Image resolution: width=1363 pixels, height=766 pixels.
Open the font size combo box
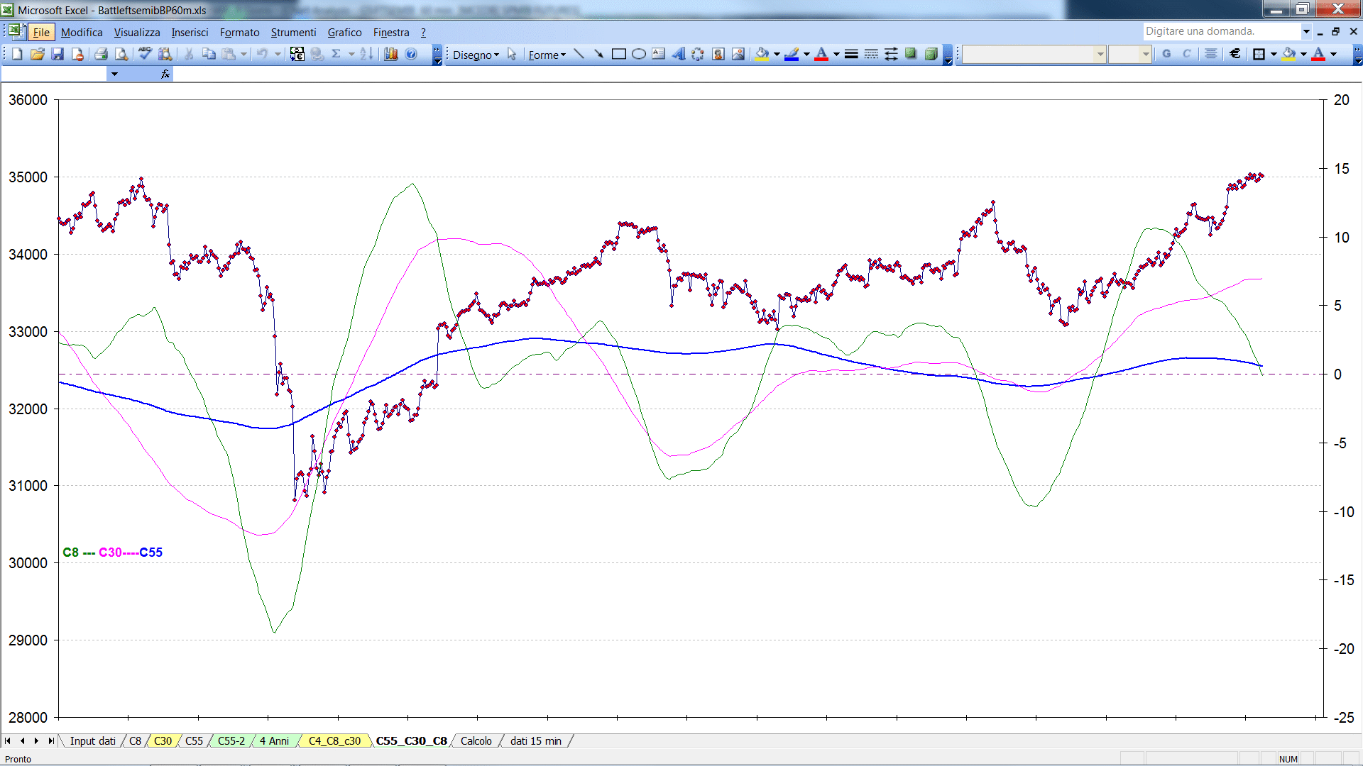[1129, 55]
